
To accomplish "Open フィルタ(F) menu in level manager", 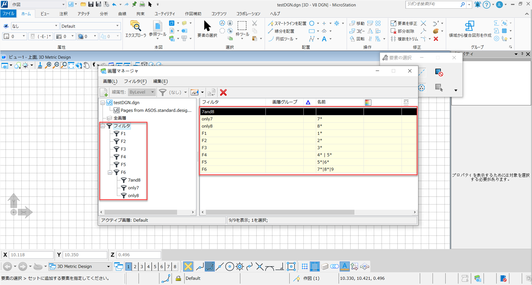I will click(x=135, y=81).
